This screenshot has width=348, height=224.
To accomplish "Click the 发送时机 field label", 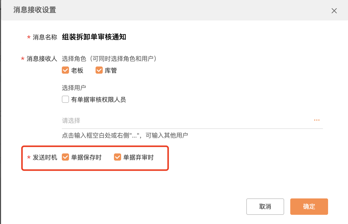I will [x=45, y=157].
